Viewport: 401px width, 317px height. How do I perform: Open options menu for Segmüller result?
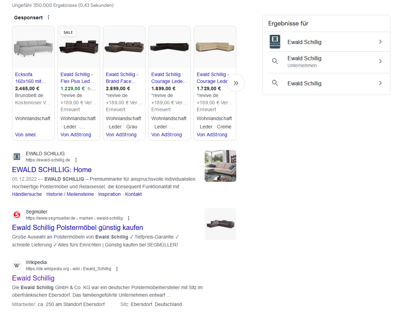(x=129, y=218)
